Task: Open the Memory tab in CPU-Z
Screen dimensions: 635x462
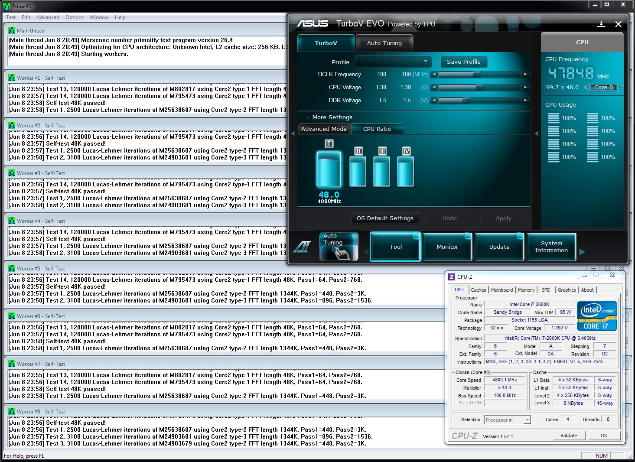Action: pyautogui.click(x=526, y=290)
